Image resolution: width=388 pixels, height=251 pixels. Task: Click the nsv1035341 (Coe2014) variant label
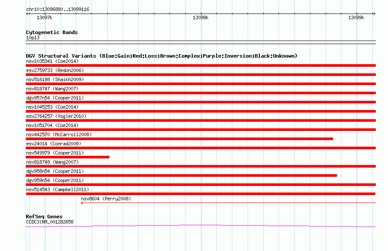click(52, 61)
